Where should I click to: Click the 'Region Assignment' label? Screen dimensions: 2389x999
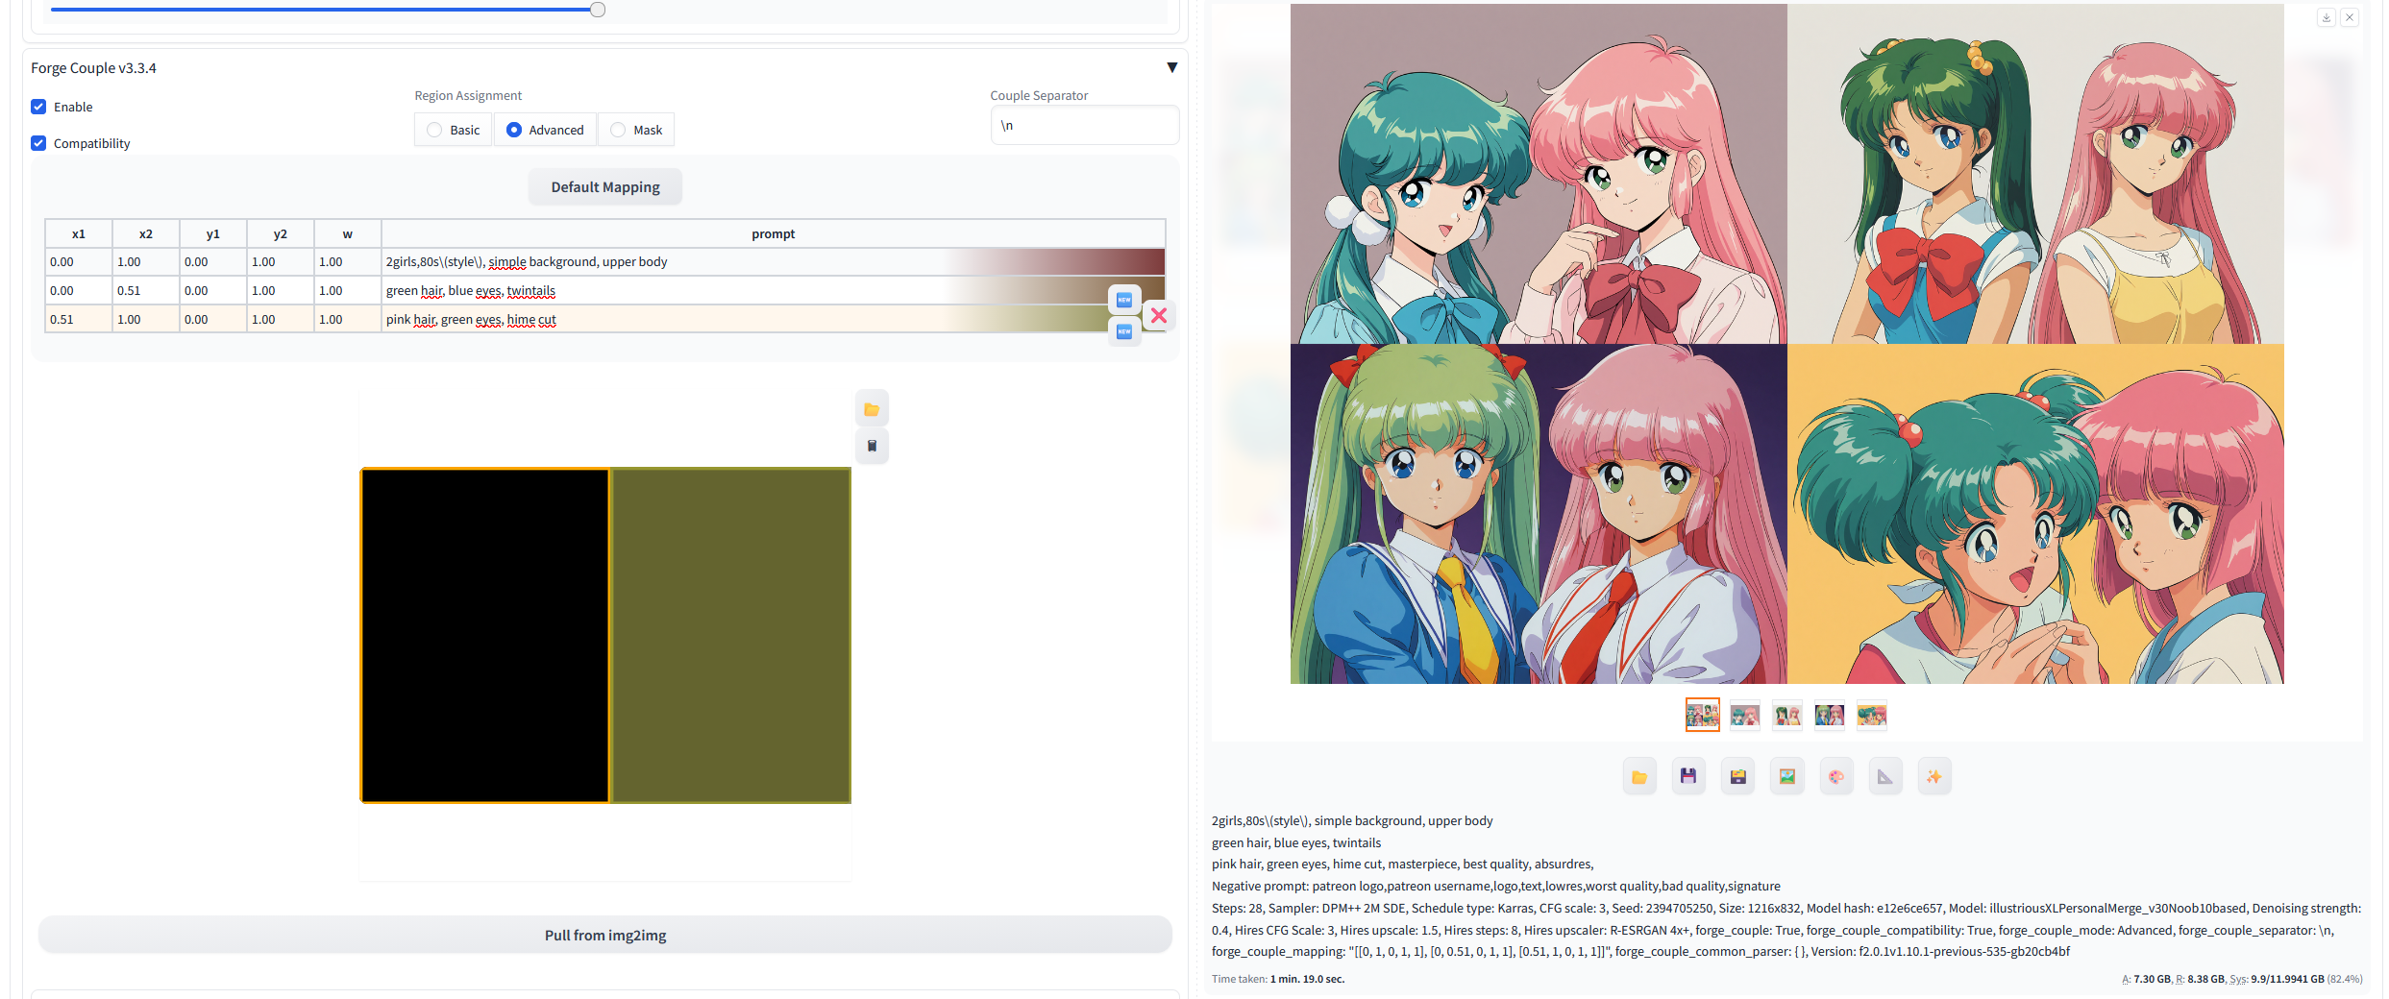coord(468,96)
